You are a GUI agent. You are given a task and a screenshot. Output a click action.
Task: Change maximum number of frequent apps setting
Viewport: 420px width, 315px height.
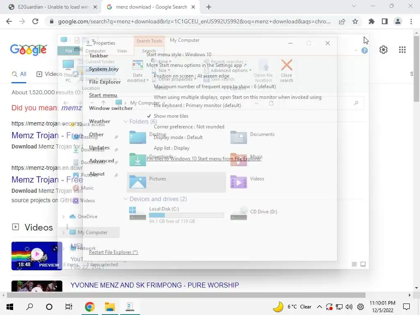point(215,87)
